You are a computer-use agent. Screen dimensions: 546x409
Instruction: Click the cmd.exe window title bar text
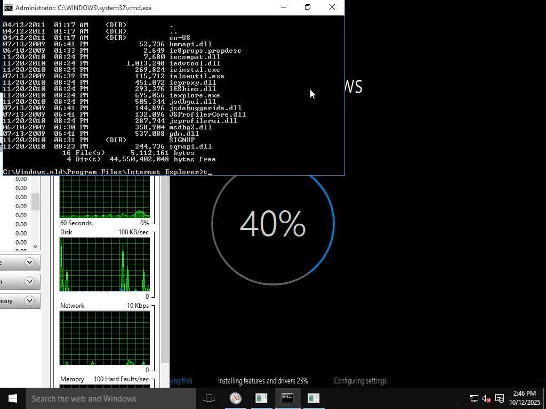84,7
